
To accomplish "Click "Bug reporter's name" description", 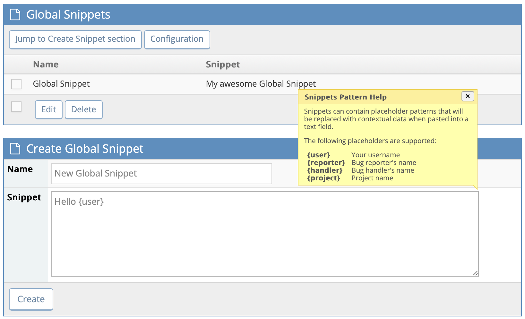I will 384,163.
